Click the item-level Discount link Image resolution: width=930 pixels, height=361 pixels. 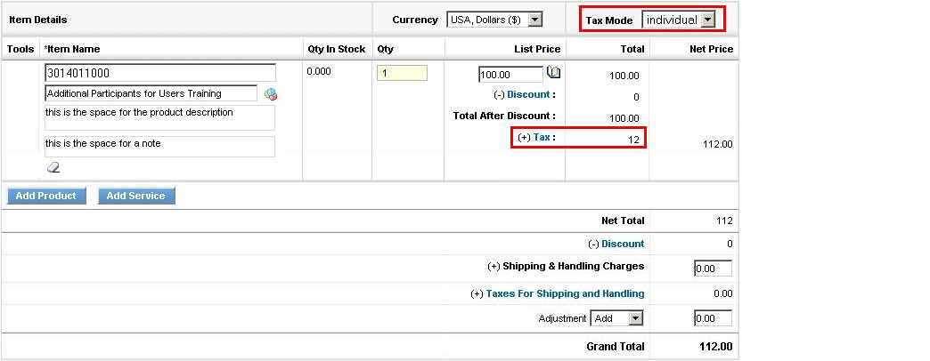529,94
